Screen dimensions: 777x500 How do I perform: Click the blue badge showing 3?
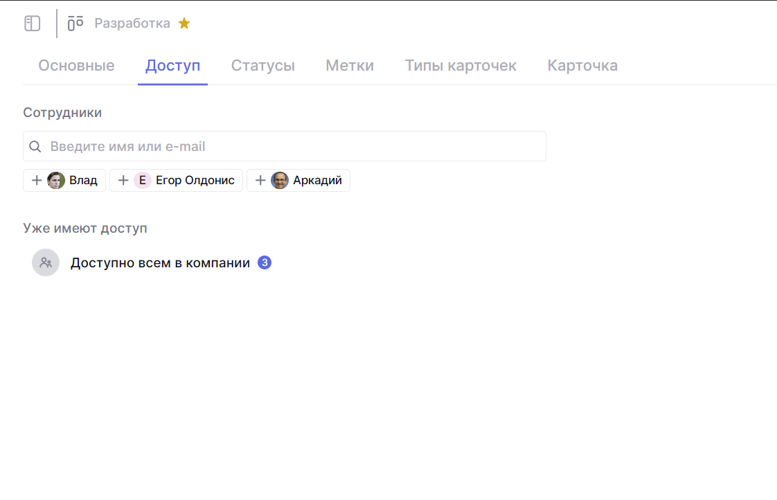point(265,263)
